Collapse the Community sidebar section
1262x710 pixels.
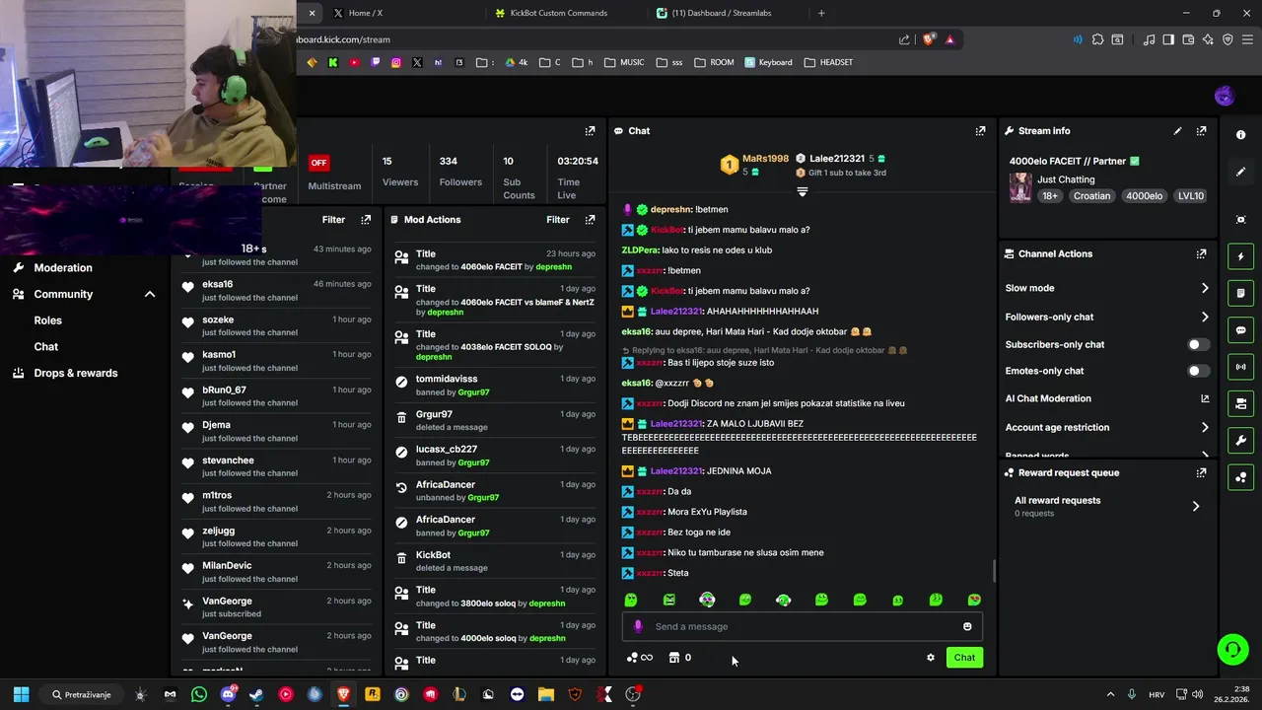[x=150, y=294]
